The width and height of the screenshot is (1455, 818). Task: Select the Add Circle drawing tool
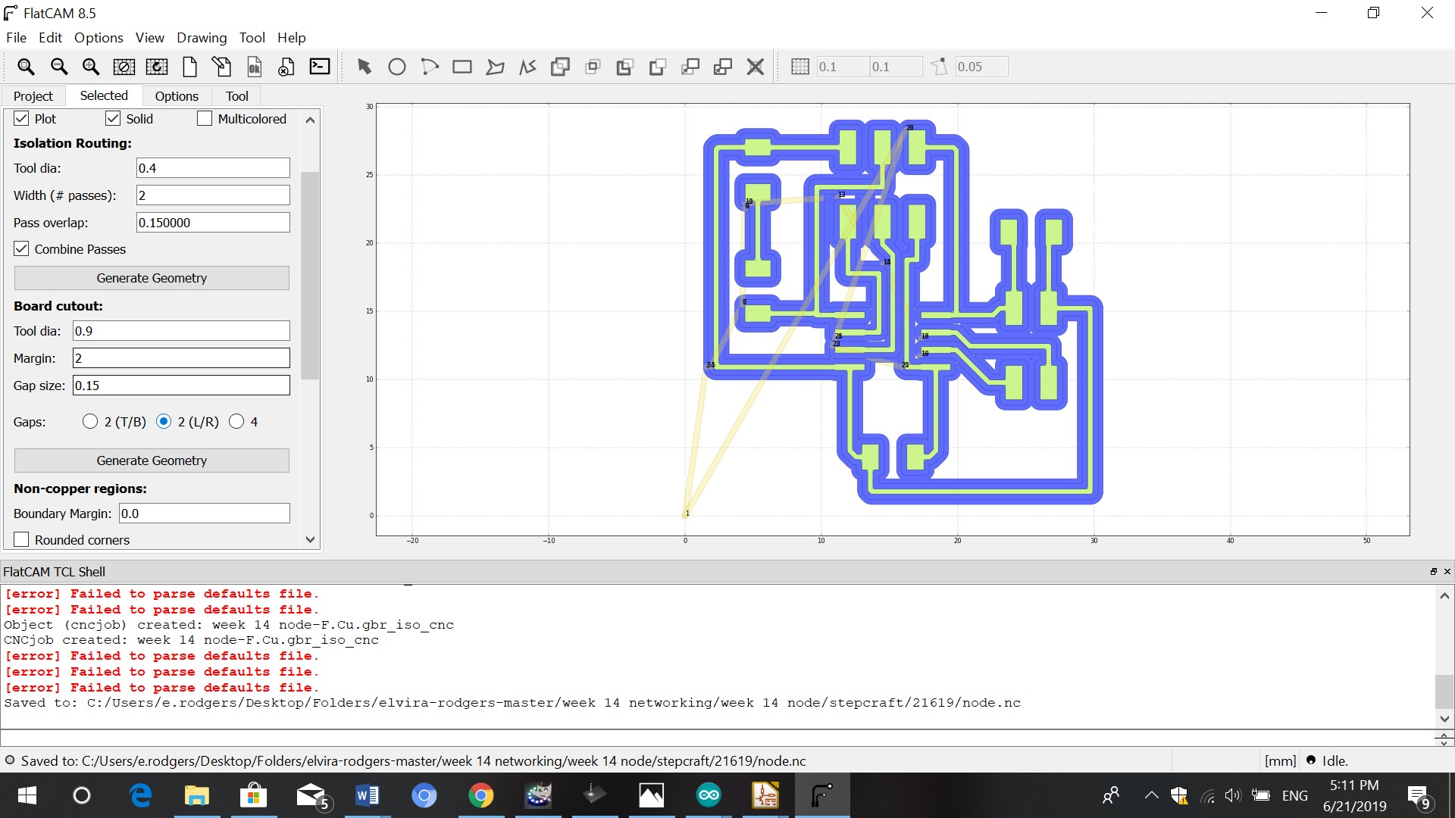(x=396, y=67)
